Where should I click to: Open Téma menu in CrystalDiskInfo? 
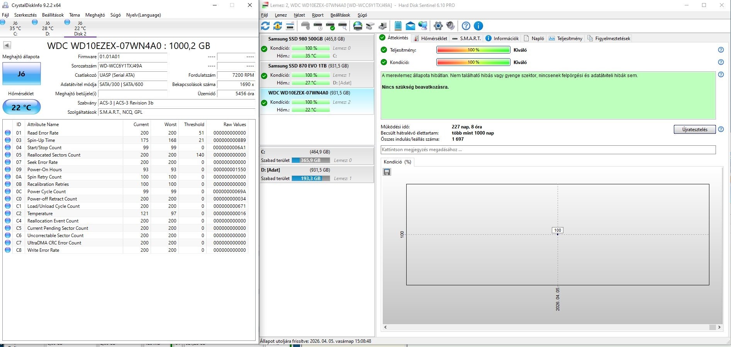75,15
